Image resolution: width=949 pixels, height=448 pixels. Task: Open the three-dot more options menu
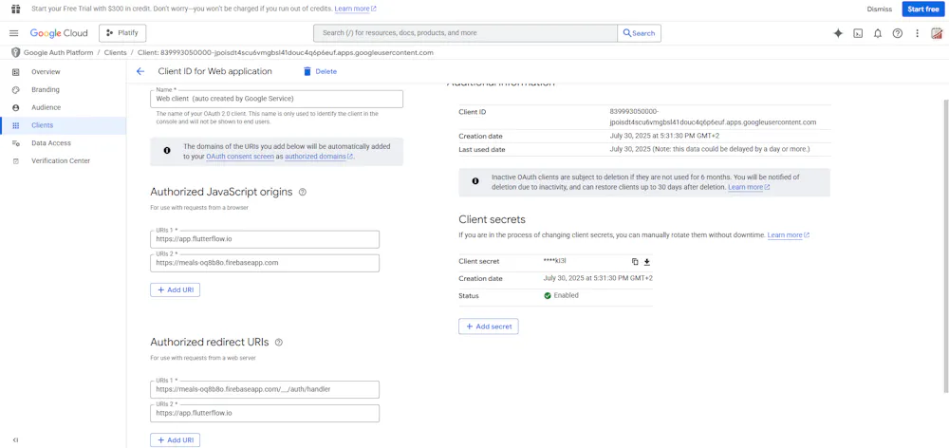click(917, 33)
